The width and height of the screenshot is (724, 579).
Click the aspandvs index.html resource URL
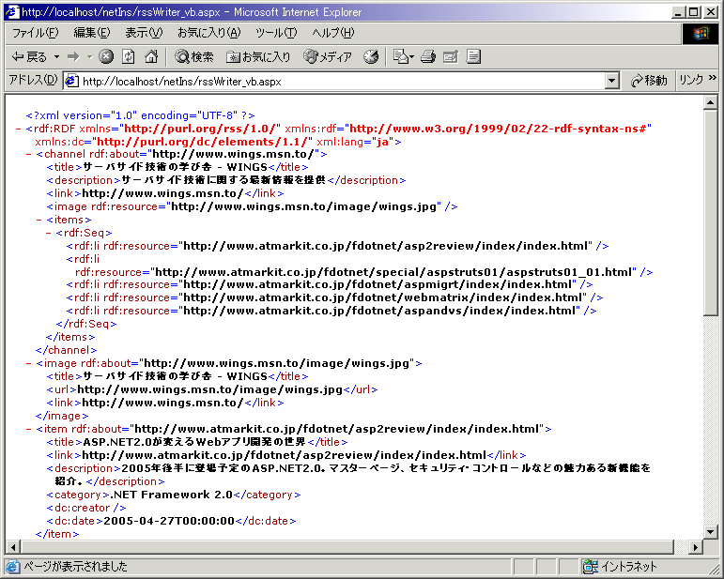[381, 311]
